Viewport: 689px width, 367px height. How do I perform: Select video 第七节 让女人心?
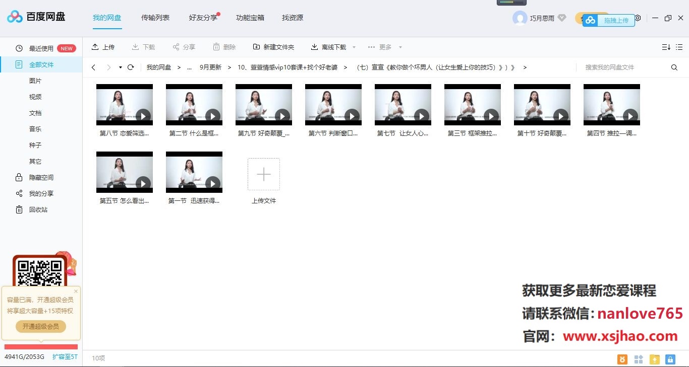tap(403, 105)
